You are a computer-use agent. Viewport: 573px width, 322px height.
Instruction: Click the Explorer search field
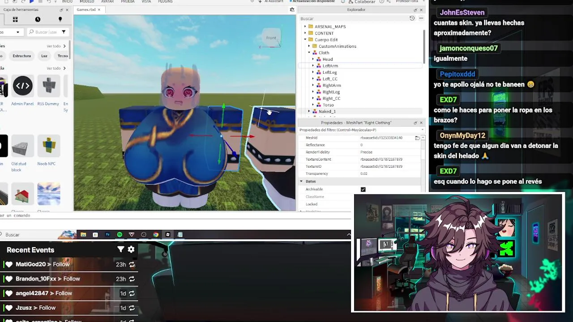(x=354, y=18)
